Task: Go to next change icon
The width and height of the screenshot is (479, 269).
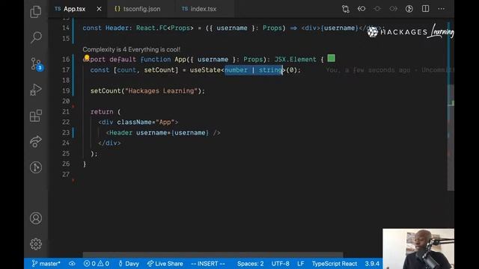Action: point(393,9)
